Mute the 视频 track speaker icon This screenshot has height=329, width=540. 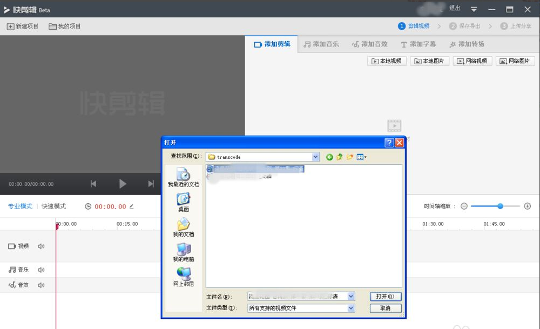point(41,246)
